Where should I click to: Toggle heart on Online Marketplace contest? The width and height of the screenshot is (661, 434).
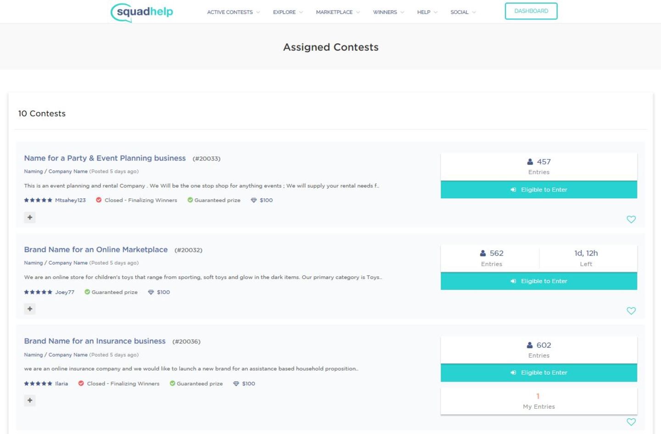tap(631, 311)
